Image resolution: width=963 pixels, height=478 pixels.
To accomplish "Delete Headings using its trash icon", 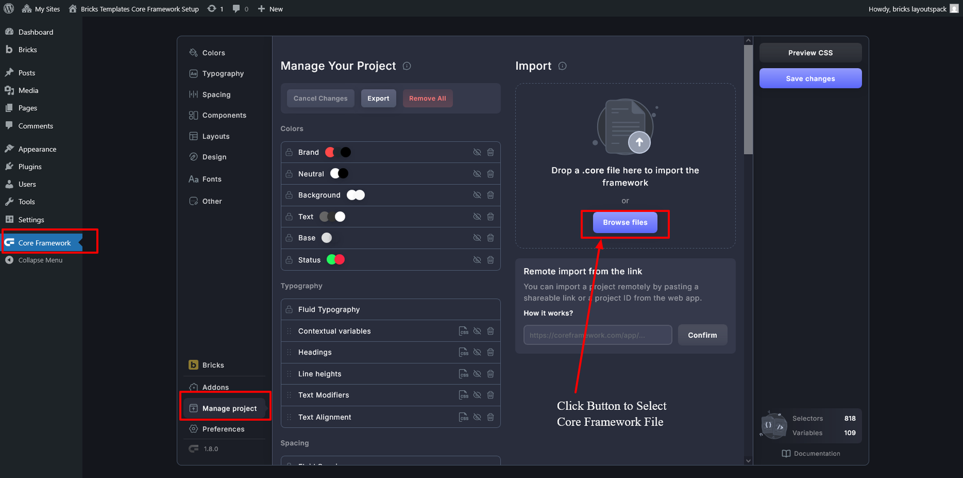I will (x=491, y=352).
